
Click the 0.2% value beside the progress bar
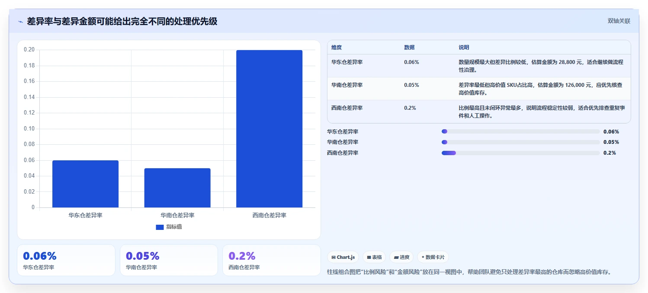(610, 153)
